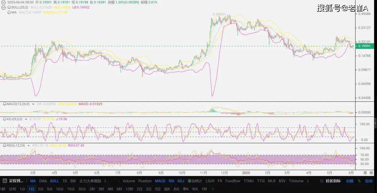Click the current price tag 0.19591

(364, 46)
